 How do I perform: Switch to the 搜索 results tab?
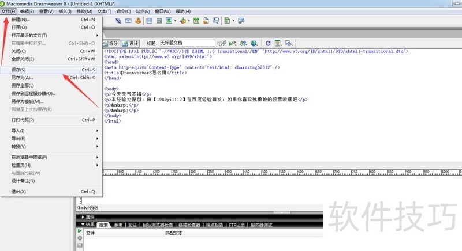point(103,225)
